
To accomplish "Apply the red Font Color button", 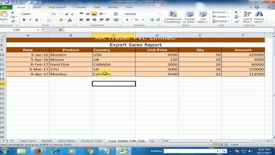I will 70,20.
